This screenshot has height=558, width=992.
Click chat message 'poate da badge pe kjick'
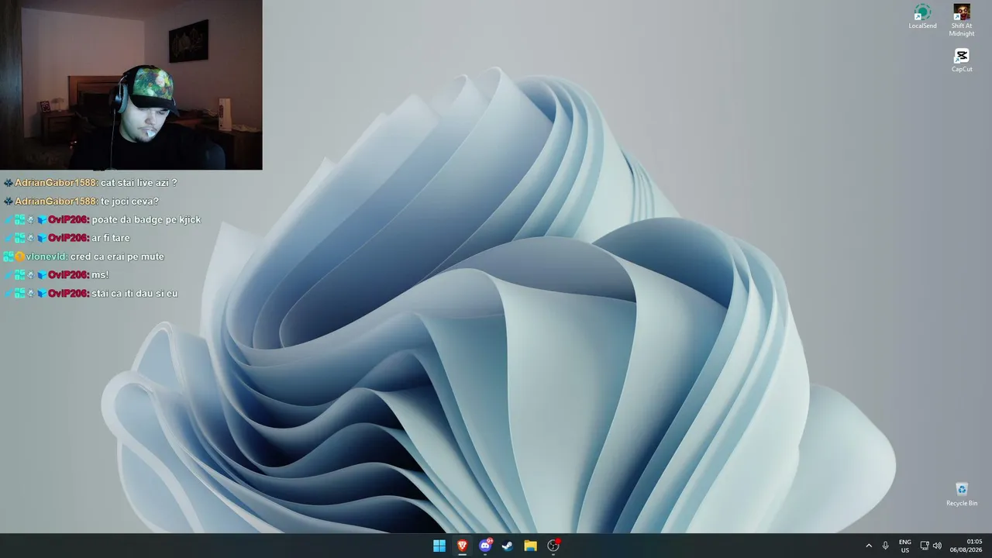pos(146,220)
